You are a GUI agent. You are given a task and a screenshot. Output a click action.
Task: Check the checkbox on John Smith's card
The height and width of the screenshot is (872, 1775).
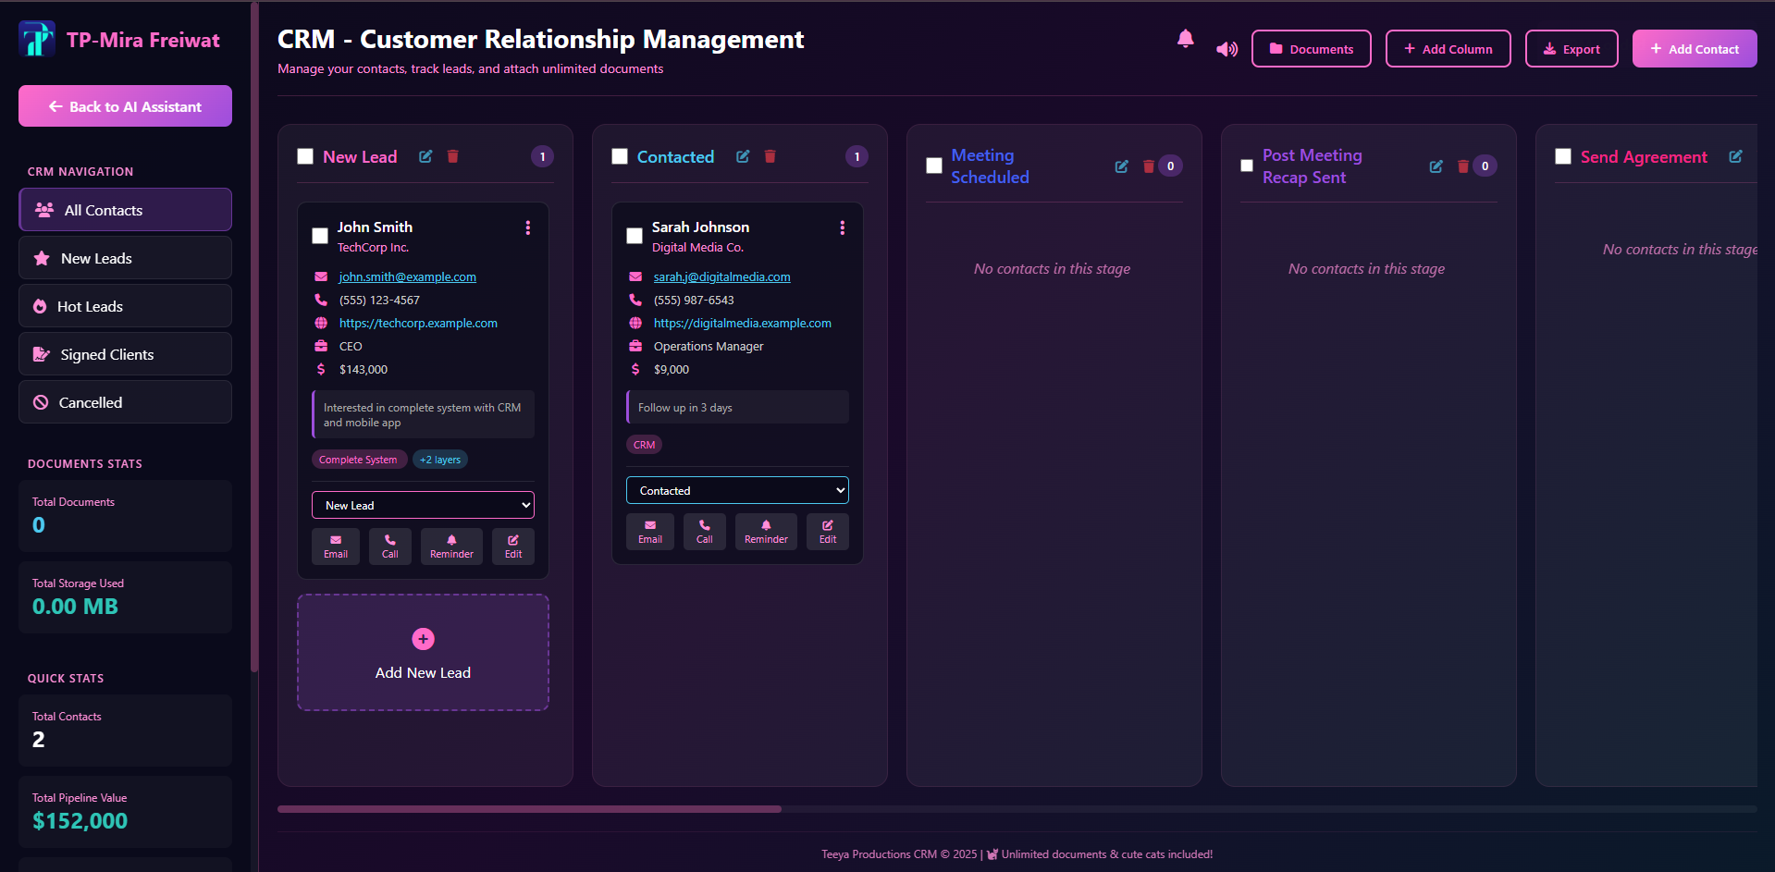point(319,236)
